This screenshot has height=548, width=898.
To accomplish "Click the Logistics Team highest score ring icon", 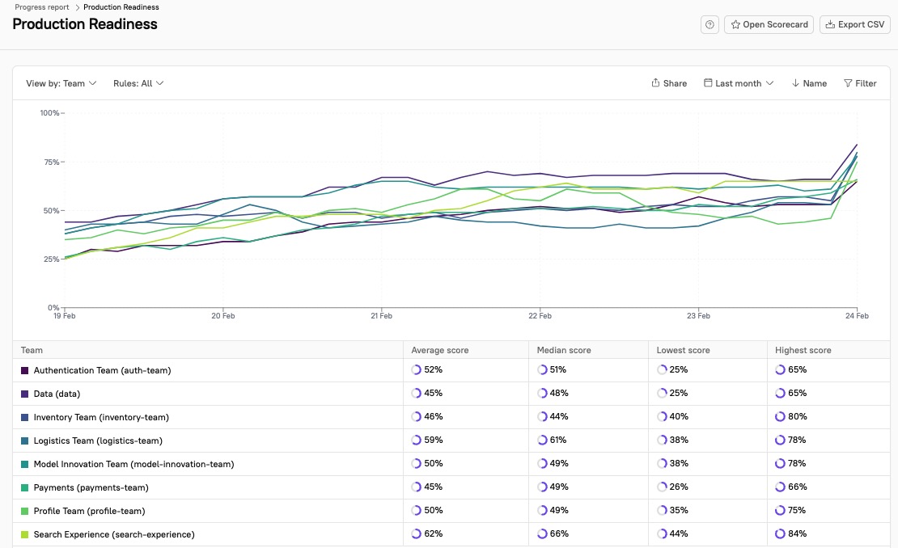I will pos(780,441).
